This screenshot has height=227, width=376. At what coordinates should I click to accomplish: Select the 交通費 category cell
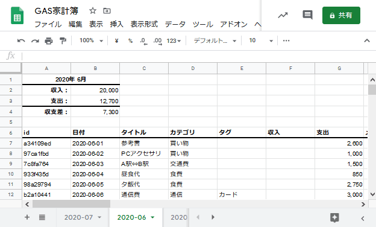coord(193,164)
